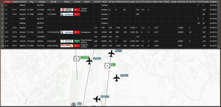This screenshot has width=221, height=107.
Task: Click the SXS8P aircraft icon on map
Action: pos(111,53)
